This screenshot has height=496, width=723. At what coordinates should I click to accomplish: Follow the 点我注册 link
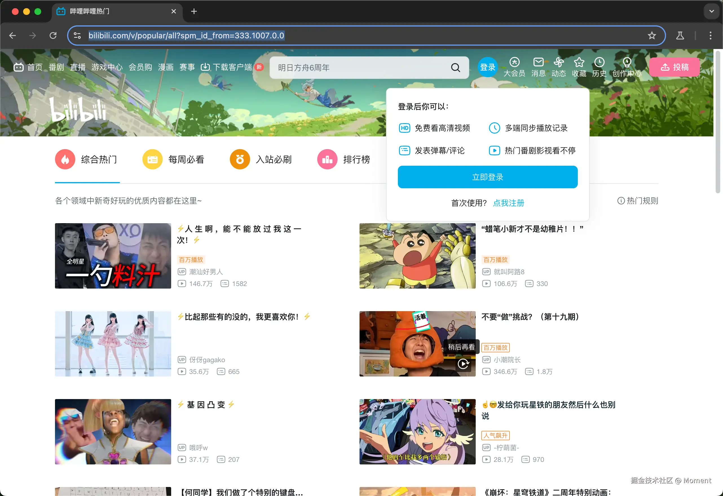(509, 203)
